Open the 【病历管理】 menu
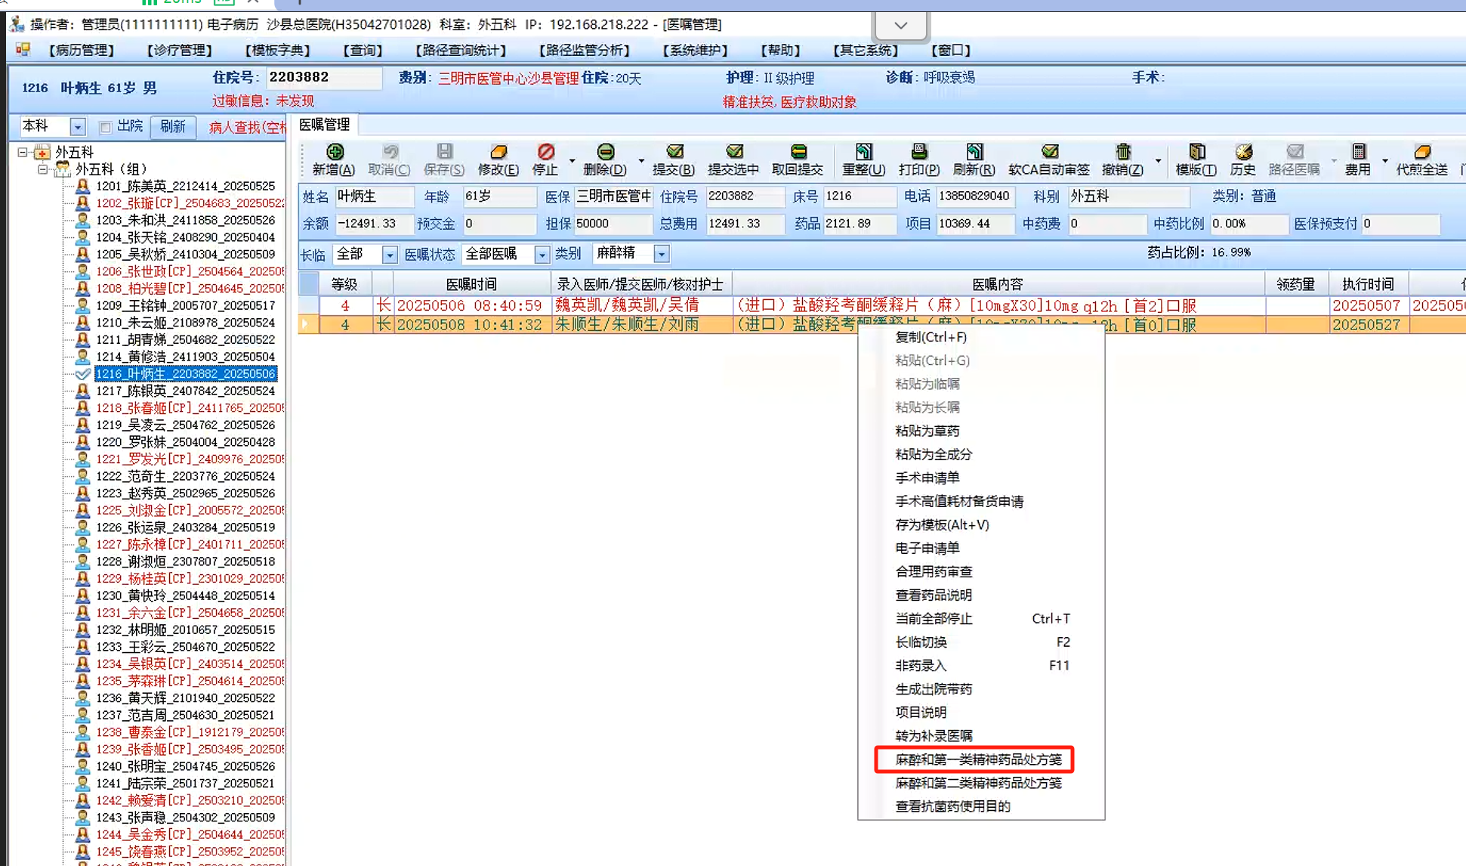 [x=81, y=51]
